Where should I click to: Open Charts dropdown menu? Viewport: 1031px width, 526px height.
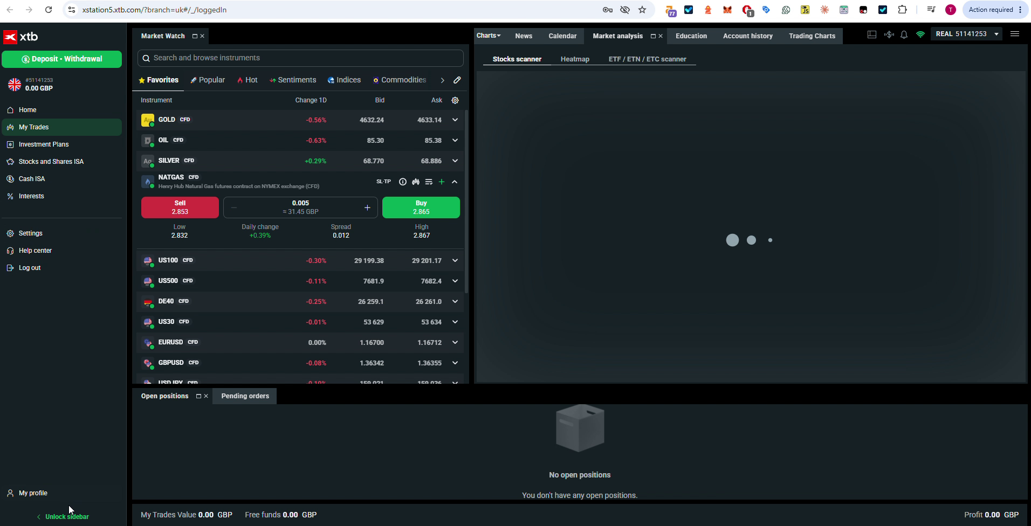(489, 36)
